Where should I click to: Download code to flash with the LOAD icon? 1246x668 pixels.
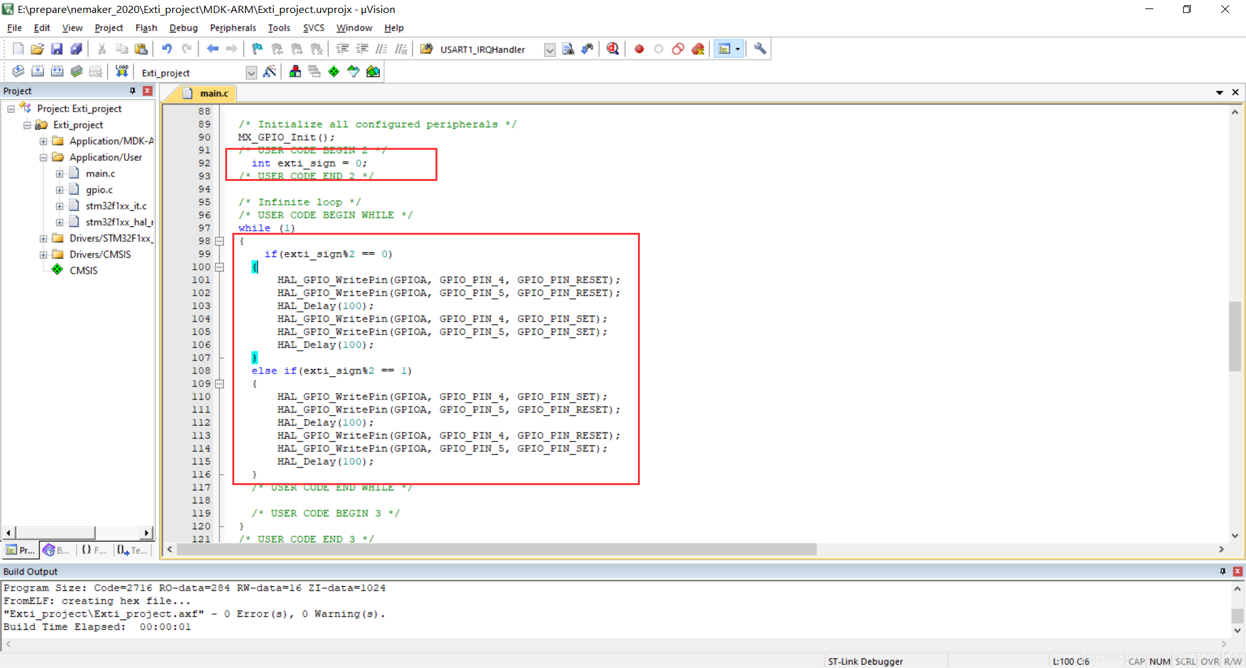pos(121,71)
